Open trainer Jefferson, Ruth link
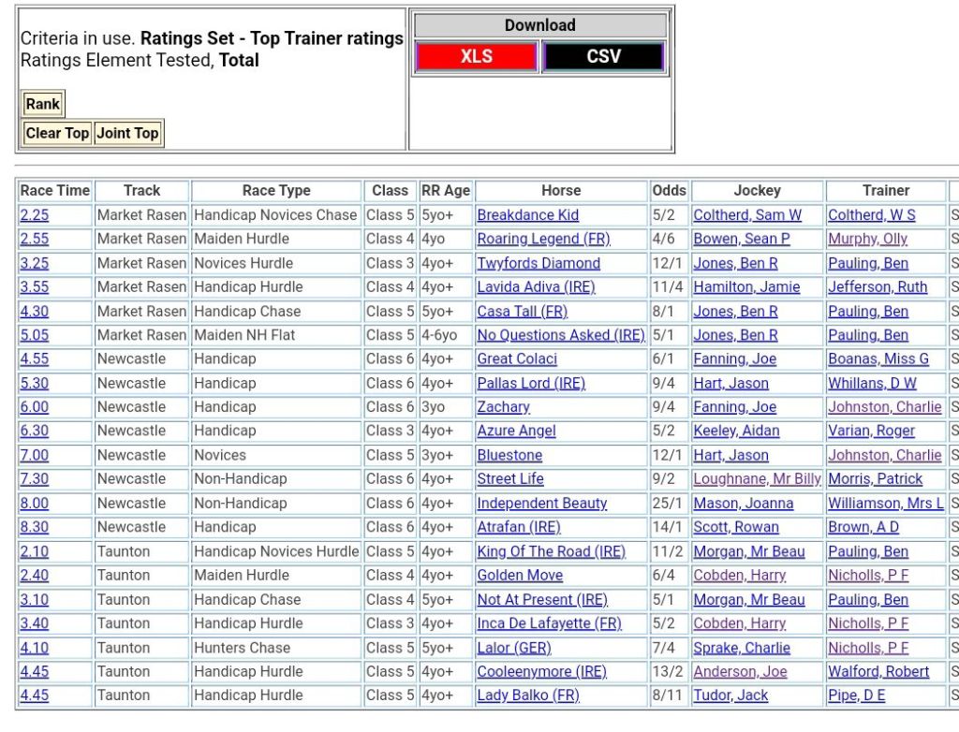This screenshot has width=959, height=732. pos(877,287)
